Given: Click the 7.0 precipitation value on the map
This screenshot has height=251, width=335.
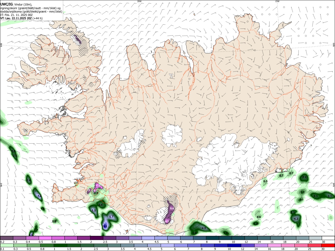Looking at the screenshot, I should [x=40, y=196].
